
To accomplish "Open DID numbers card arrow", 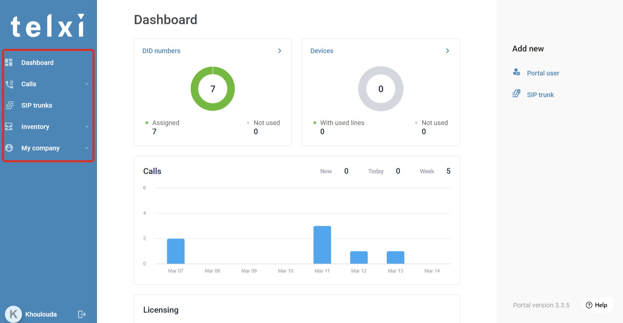I will click(x=280, y=51).
